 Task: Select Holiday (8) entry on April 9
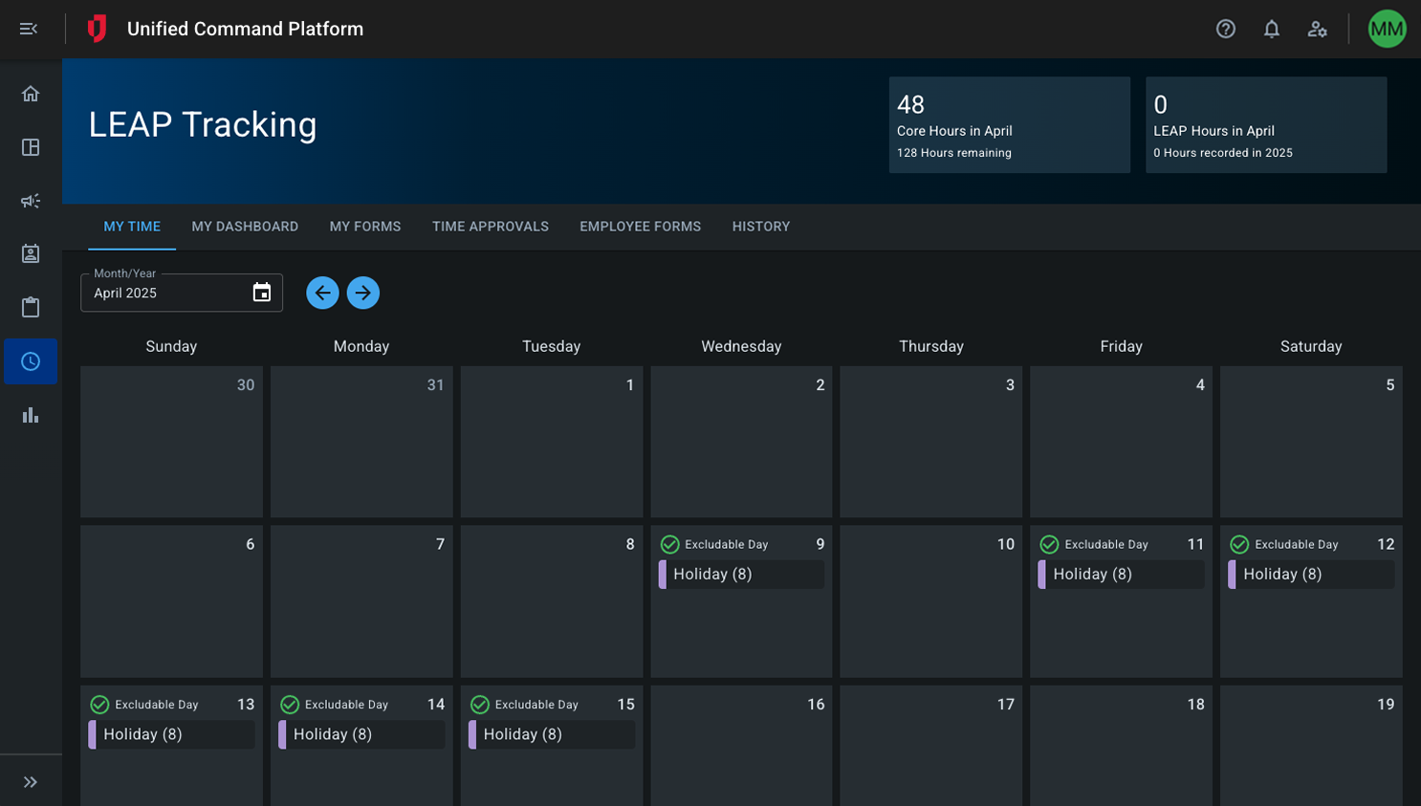pyautogui.click(x=741, y=574)
